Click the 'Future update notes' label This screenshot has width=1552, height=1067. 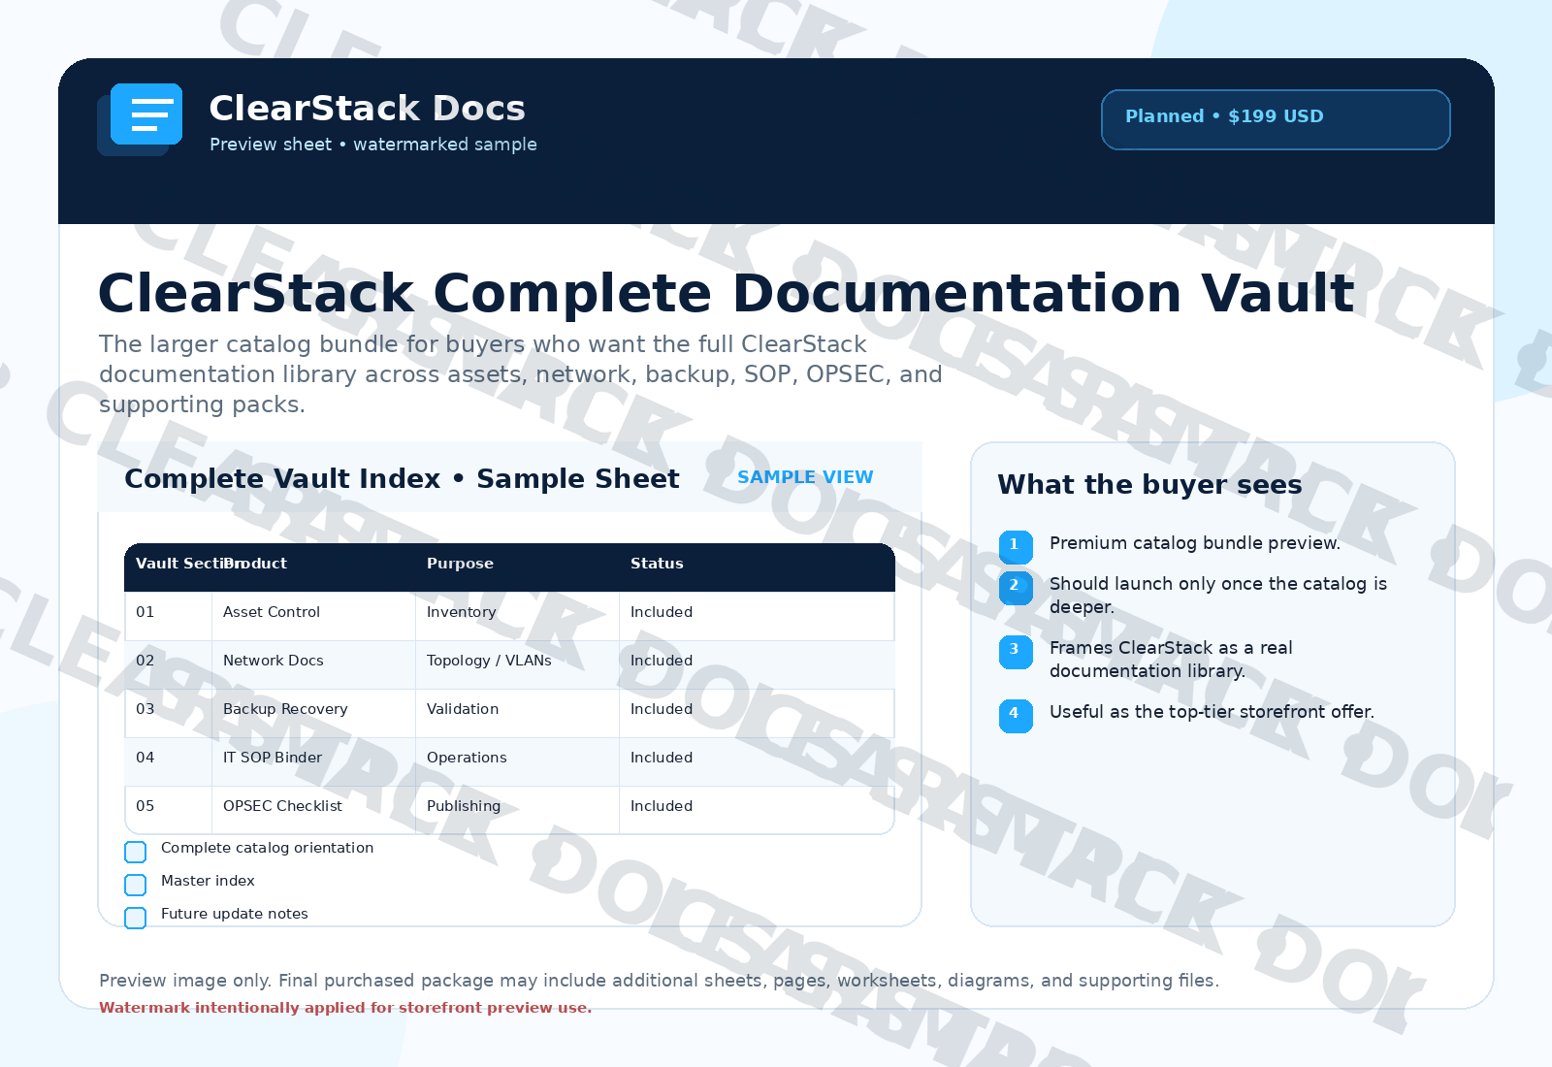point(234,914)
